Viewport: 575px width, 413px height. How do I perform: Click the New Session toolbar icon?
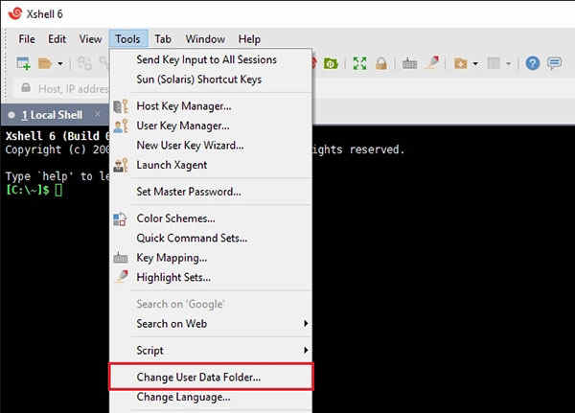pos(23,63)
